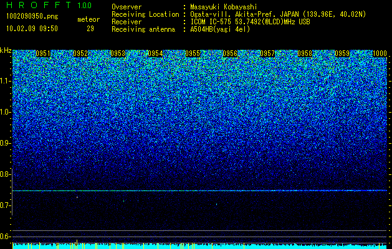The width and height of the screenshot is (392, 249).
Task: Click the 0.8 kHz axis label
Action: (x=4, y=174)
